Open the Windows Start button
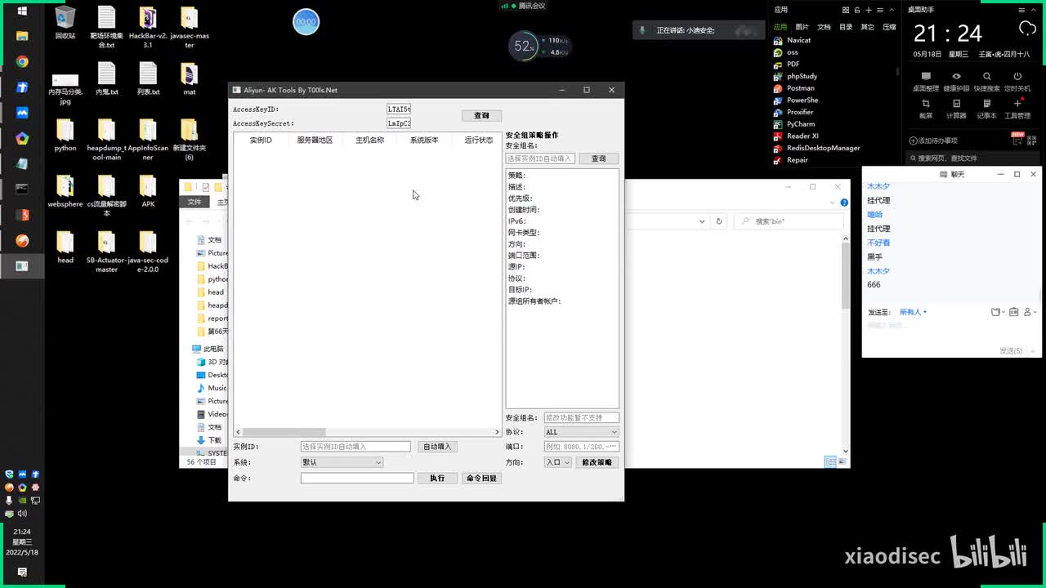Viewport: 1046px width, 588px height. (x=22, y=11)
